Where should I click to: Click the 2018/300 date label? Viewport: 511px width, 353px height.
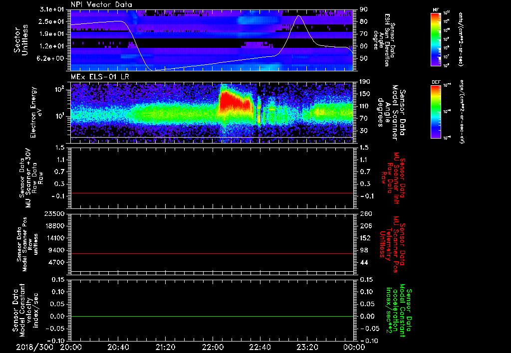[x=34, y=347]
